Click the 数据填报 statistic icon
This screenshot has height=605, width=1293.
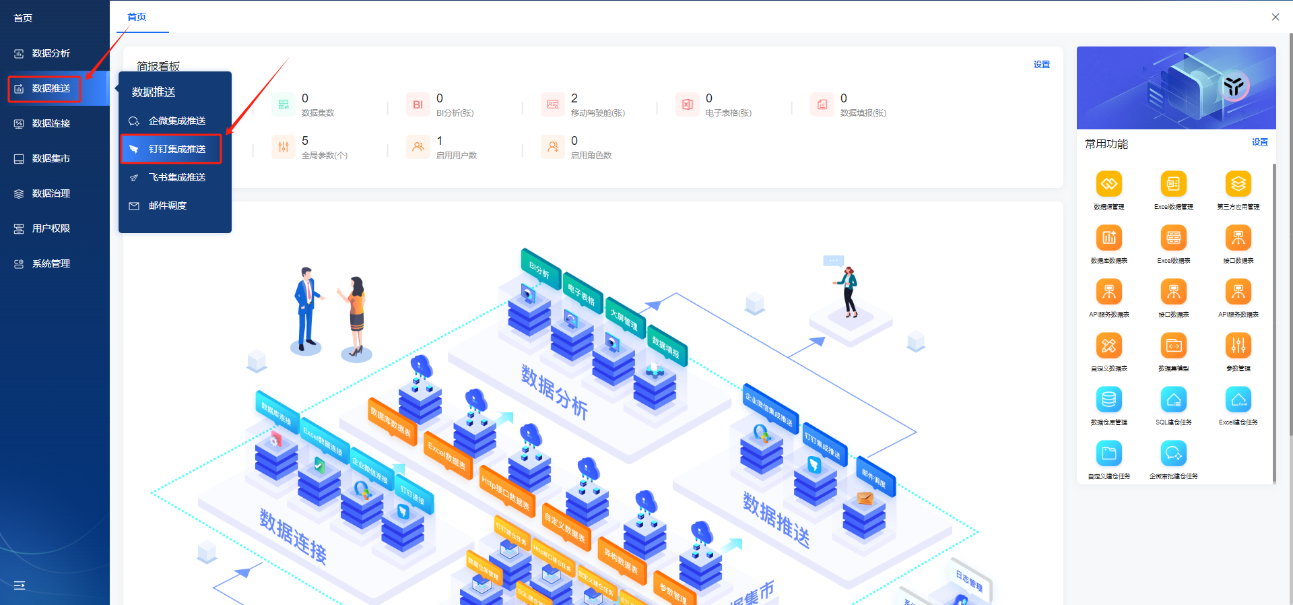click(x=822, y=104)
